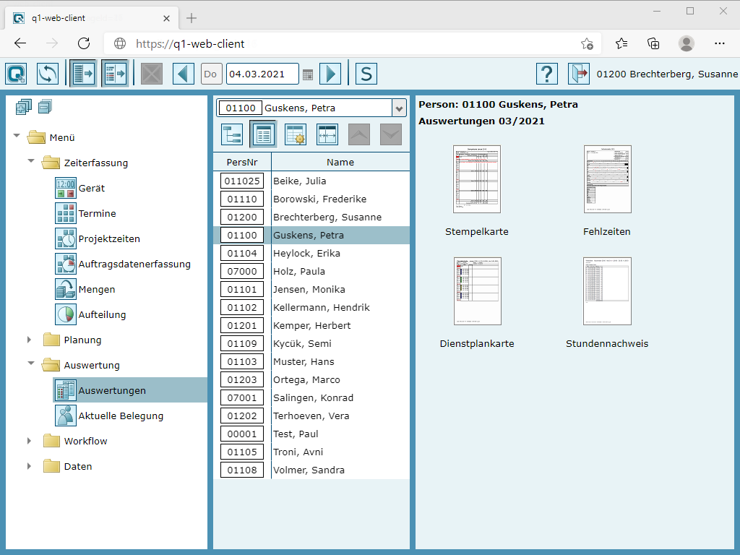Select Kellermann, Hendrik in person list

pyautogui.click(x=321, y=307)
